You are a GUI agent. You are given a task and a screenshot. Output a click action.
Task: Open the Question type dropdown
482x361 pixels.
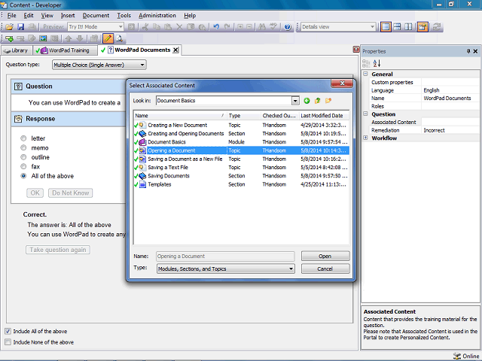click(x=99, y=65)
